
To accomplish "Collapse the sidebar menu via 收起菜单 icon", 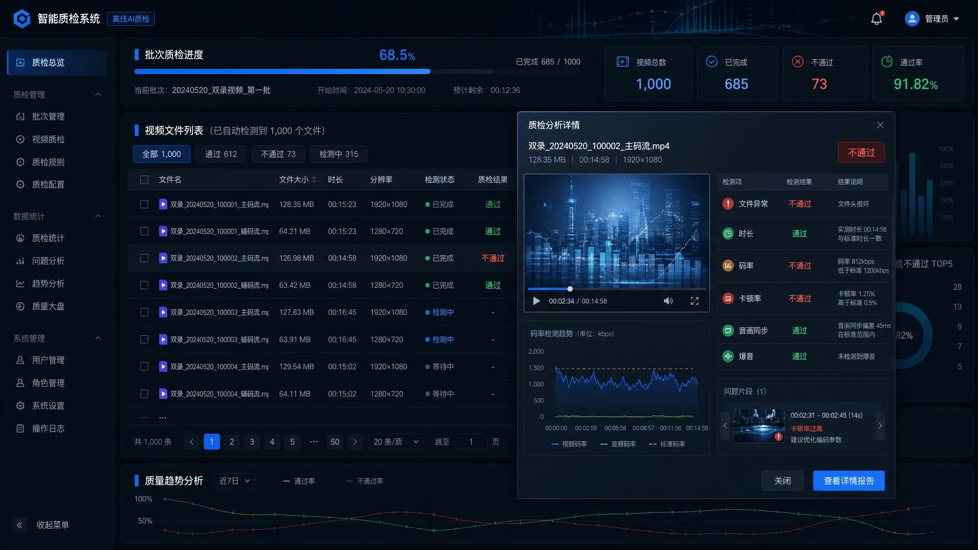I will point(19,525).
